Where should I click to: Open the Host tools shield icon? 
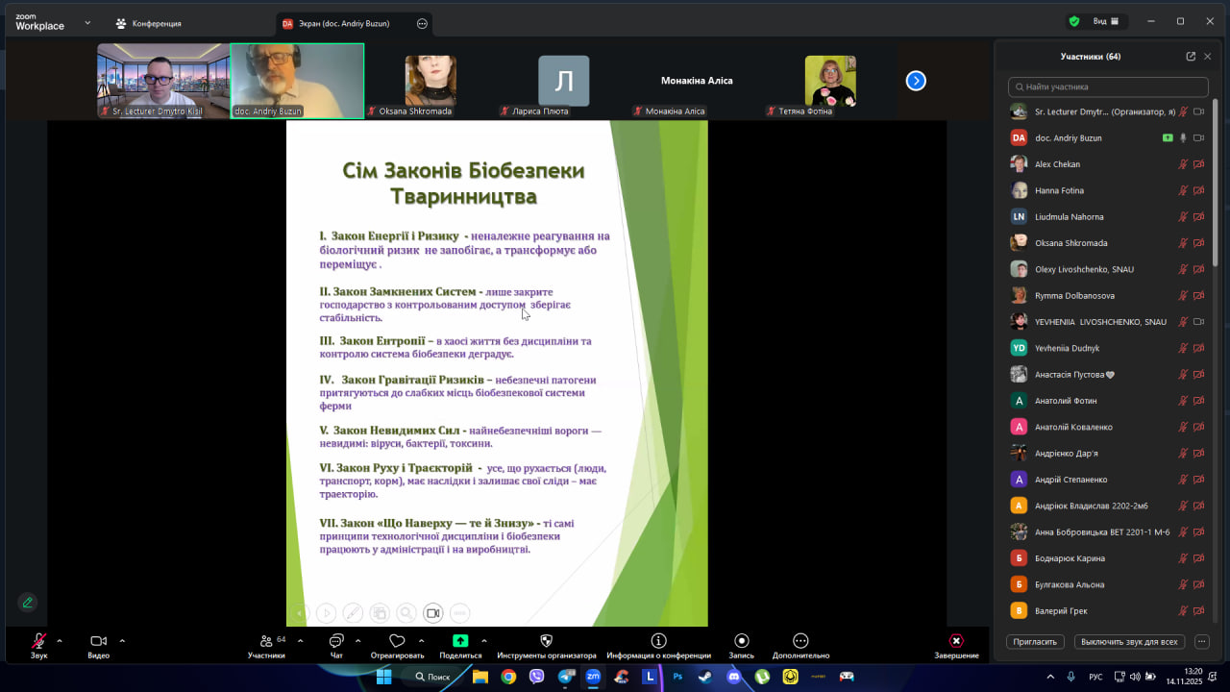coord(547,641)
